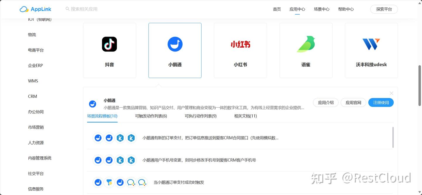Image resolution: width=422 pixels, height=195 pixels.
Task: Click the 爱客CRM hexagon icon in first template row
Action: (120, 138)
